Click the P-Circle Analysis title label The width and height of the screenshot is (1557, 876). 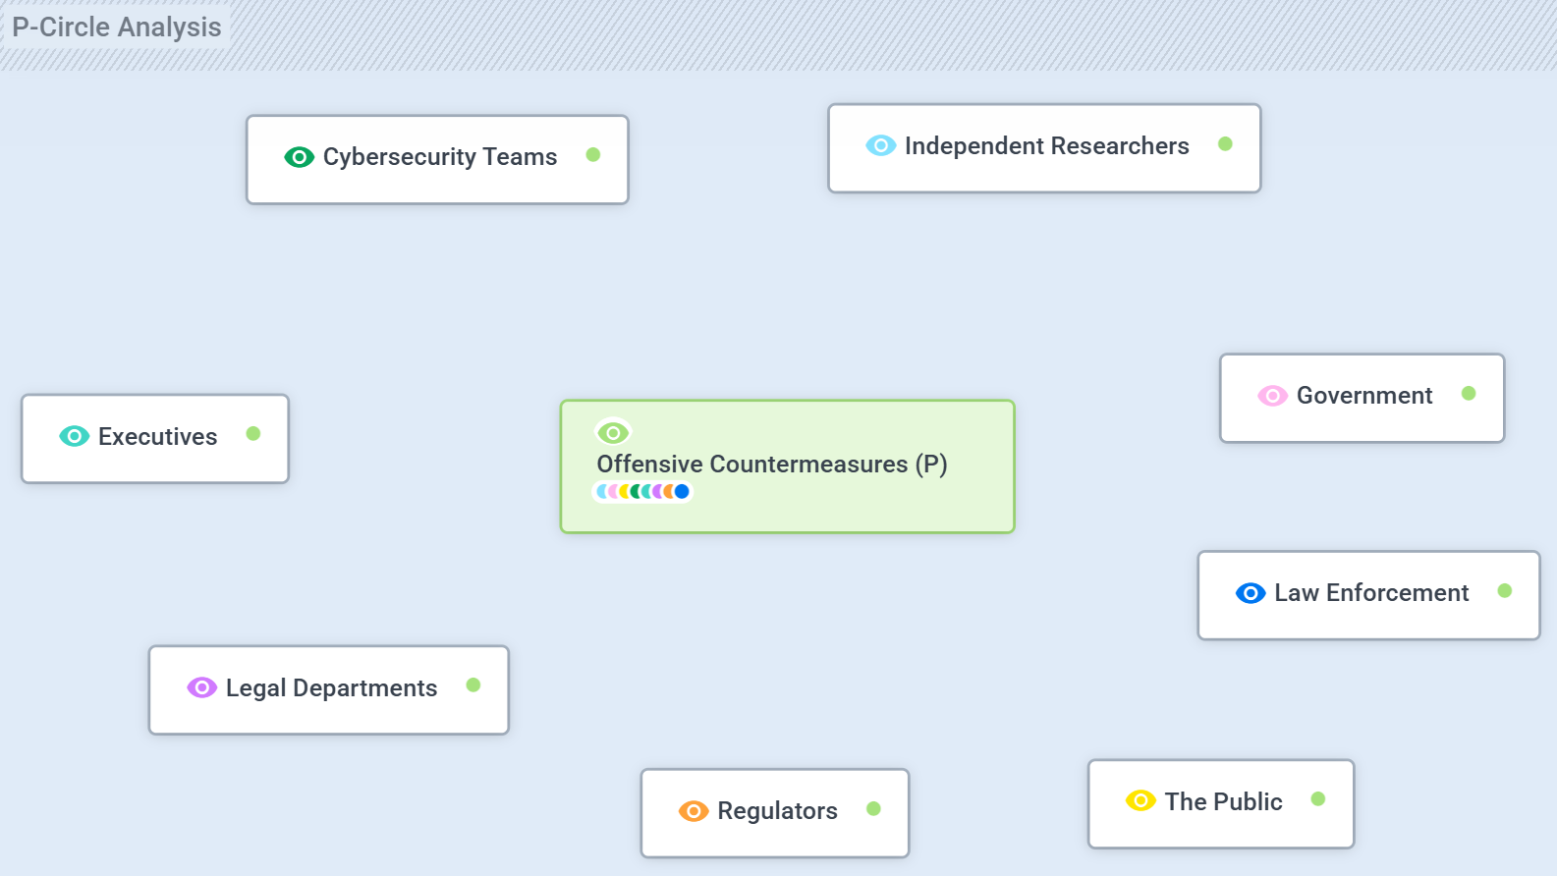117,27
